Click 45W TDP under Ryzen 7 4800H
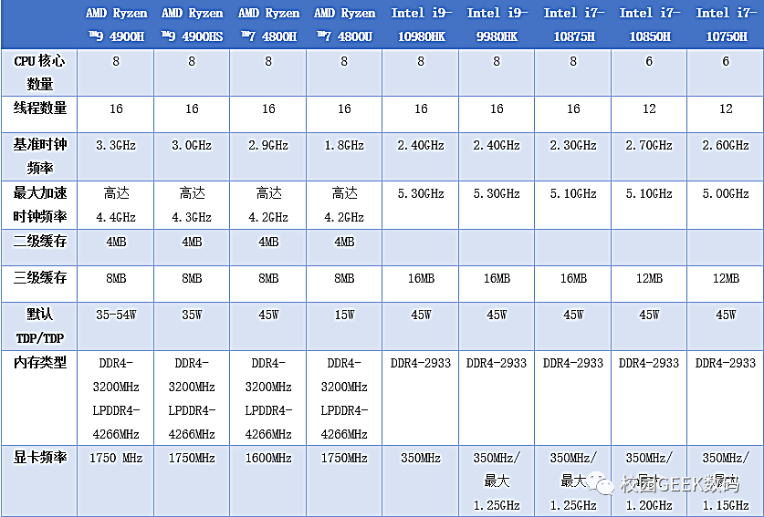764x517 pixels. (x=268, y=315)
